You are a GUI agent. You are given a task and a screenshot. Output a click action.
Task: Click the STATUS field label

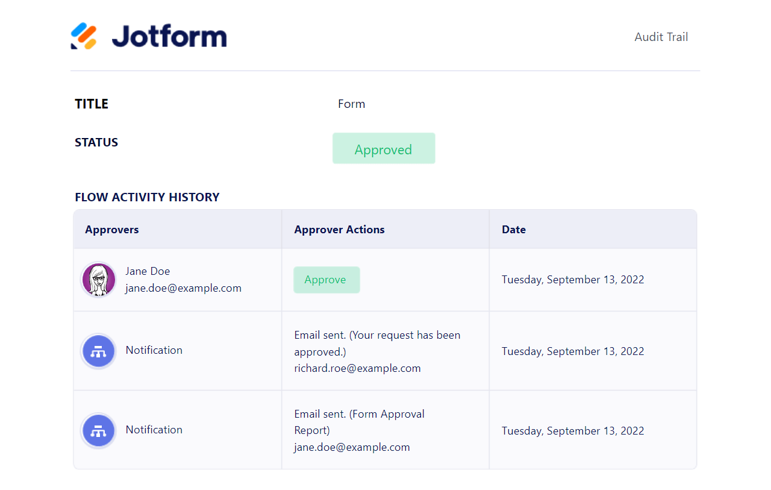[96, 143]
